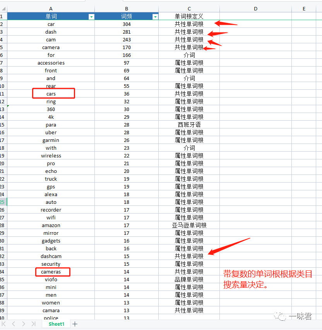Viewport: 322px width, 330px height.
Task: Open the filter dropdown on 单词 header
Action: point(91,16)
